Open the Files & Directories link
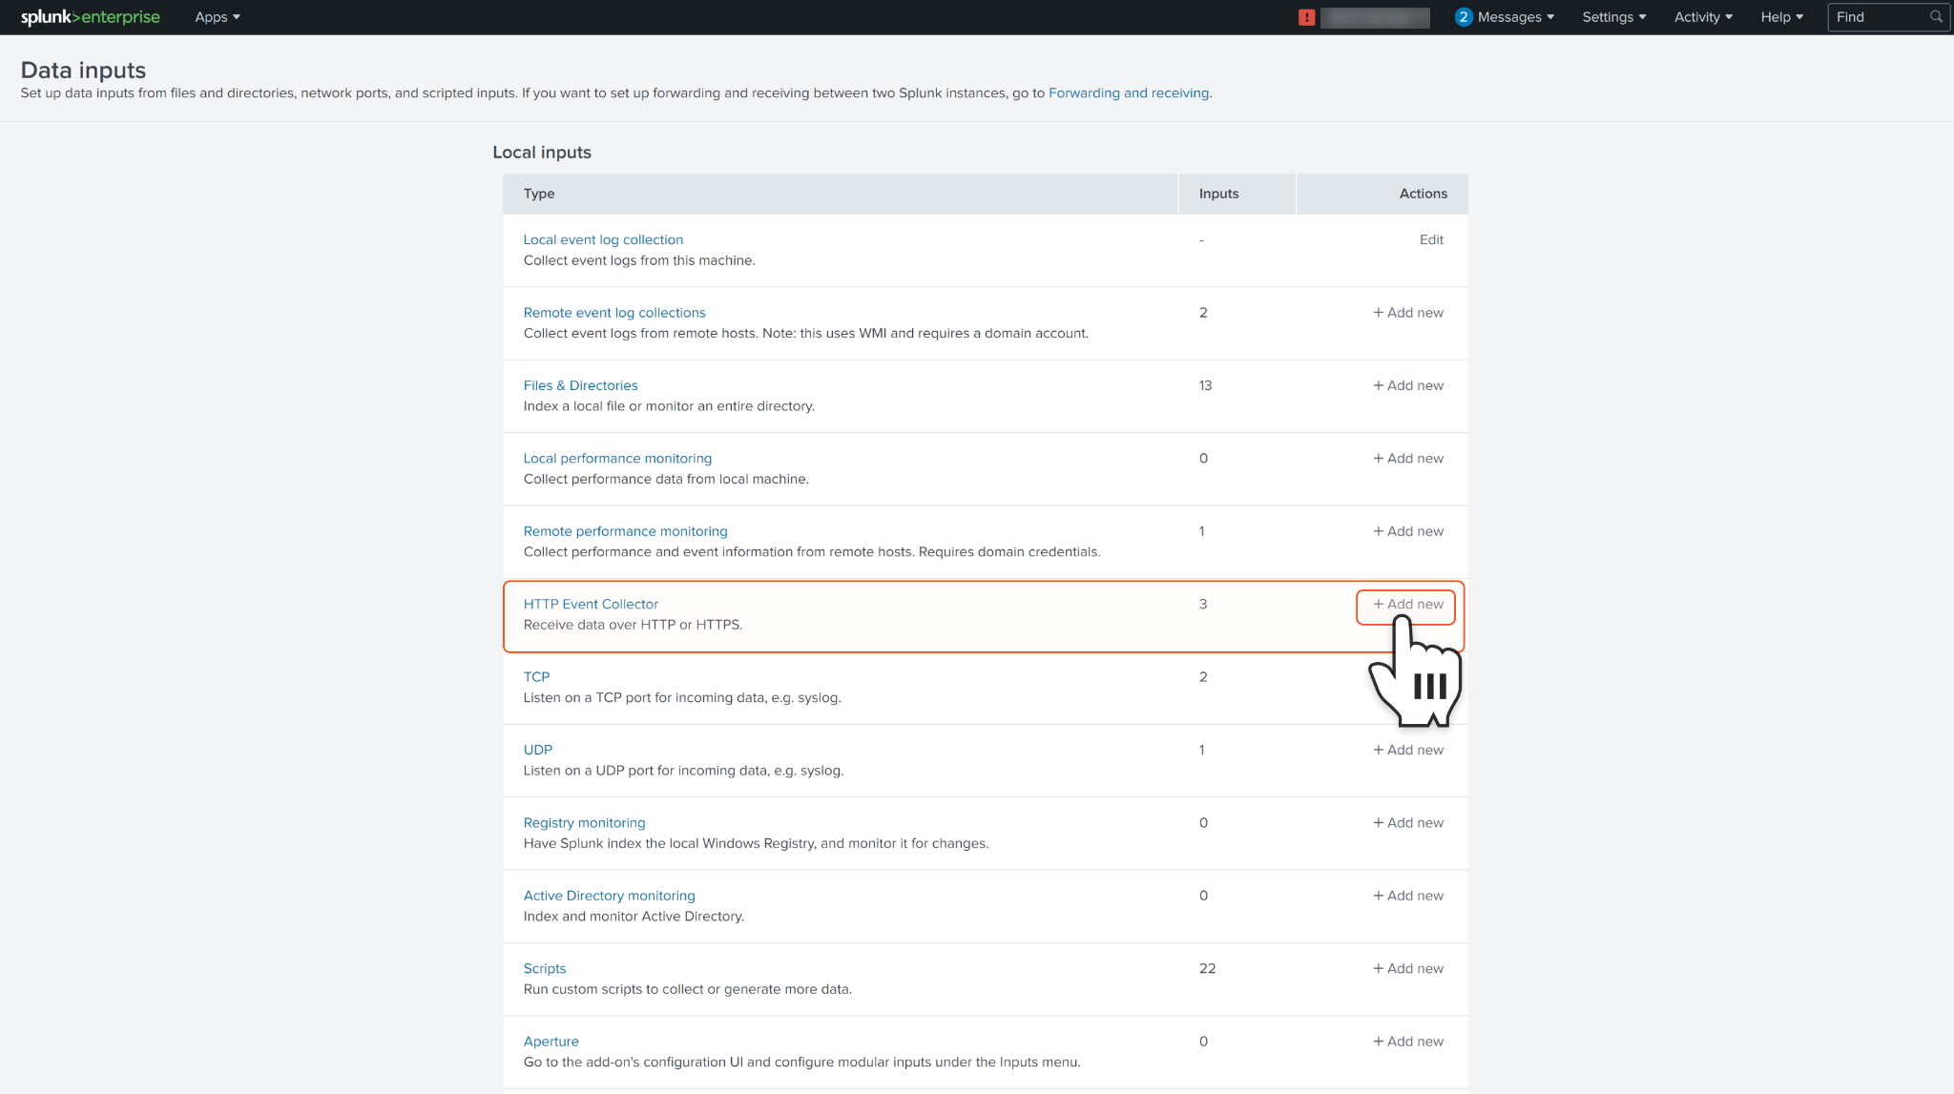Viewport: 1954px width, 1094px height. tap(580, 385)
